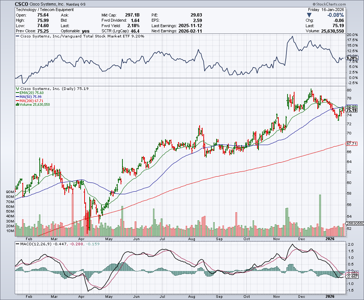Viewport: 364px width, 300px height.
Task: Click the -0.08% percent change figure
Action: click(335, 15)
